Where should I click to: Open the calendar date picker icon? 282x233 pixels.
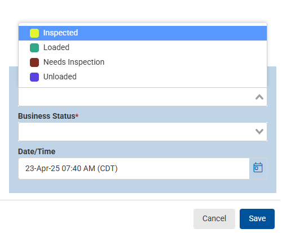tap(258, 168)
